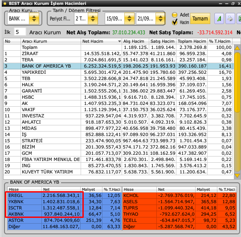Screen dimensions: 241x237
Task: Sort by Aracı Kurum column header
Action: tap(51, 41)
